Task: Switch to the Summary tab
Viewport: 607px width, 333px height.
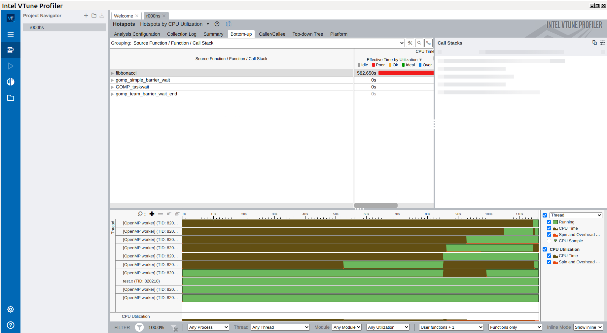Action: [213, 34]
